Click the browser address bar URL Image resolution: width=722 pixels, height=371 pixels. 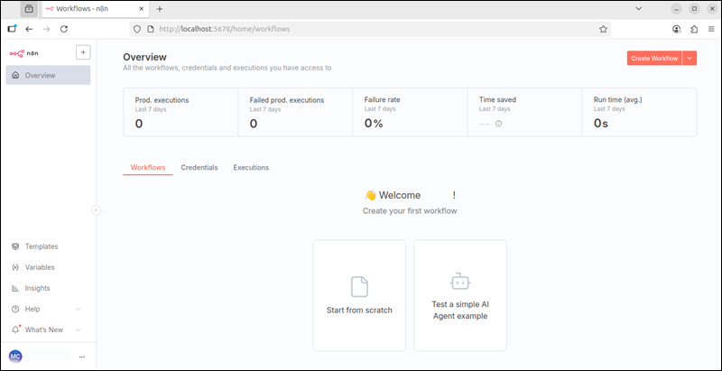(225, 29)
